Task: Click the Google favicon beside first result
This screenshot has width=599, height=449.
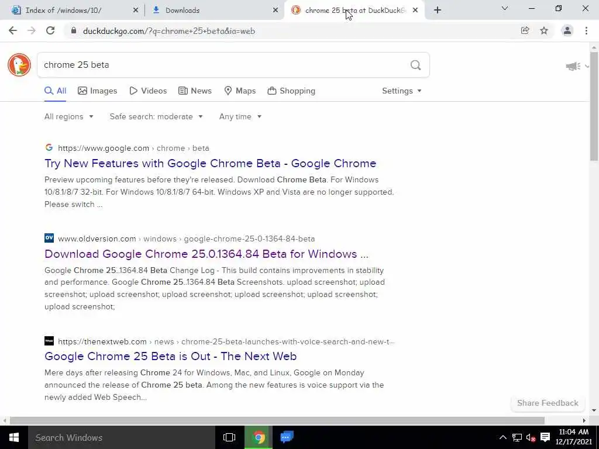Action: click(49, 148)
